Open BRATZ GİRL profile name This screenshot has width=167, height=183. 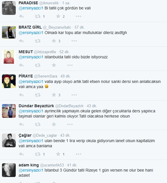[x=30, y=27]
